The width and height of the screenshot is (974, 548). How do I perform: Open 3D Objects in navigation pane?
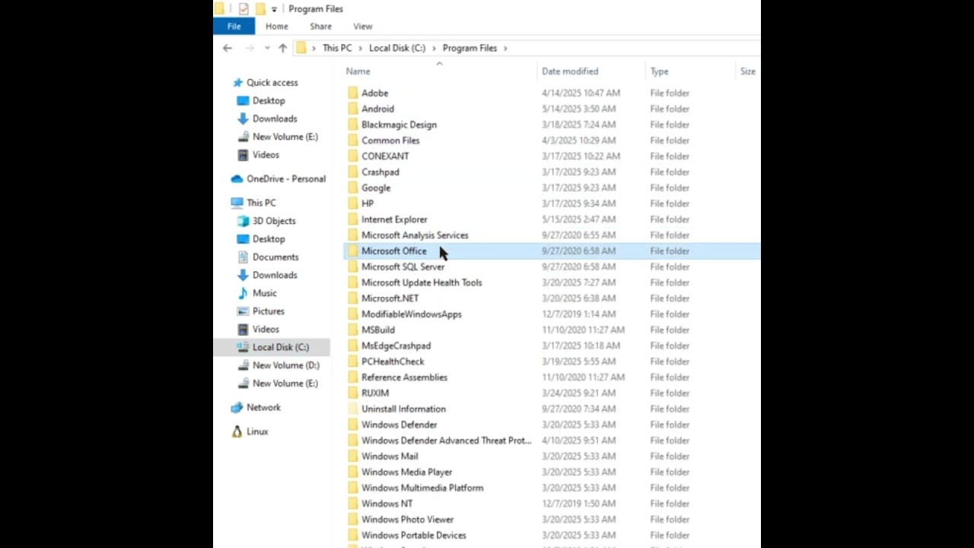(x=274, y=221)
